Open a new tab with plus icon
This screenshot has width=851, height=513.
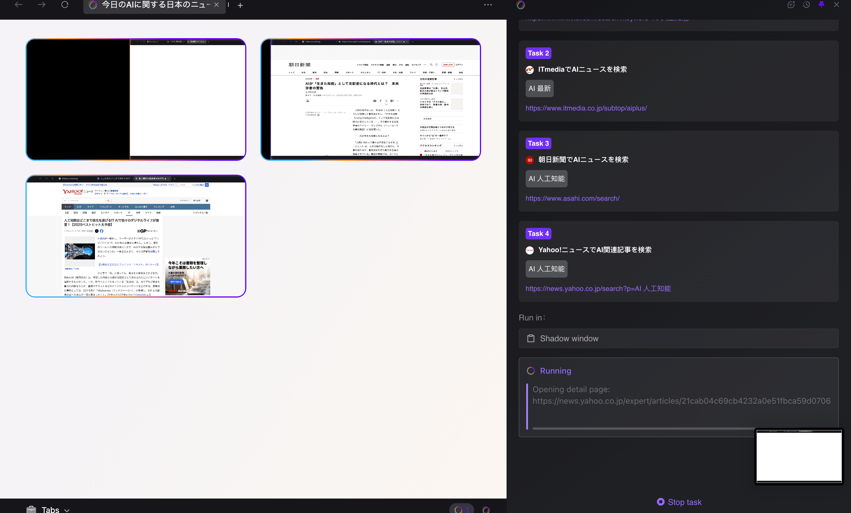pos(240,5)
